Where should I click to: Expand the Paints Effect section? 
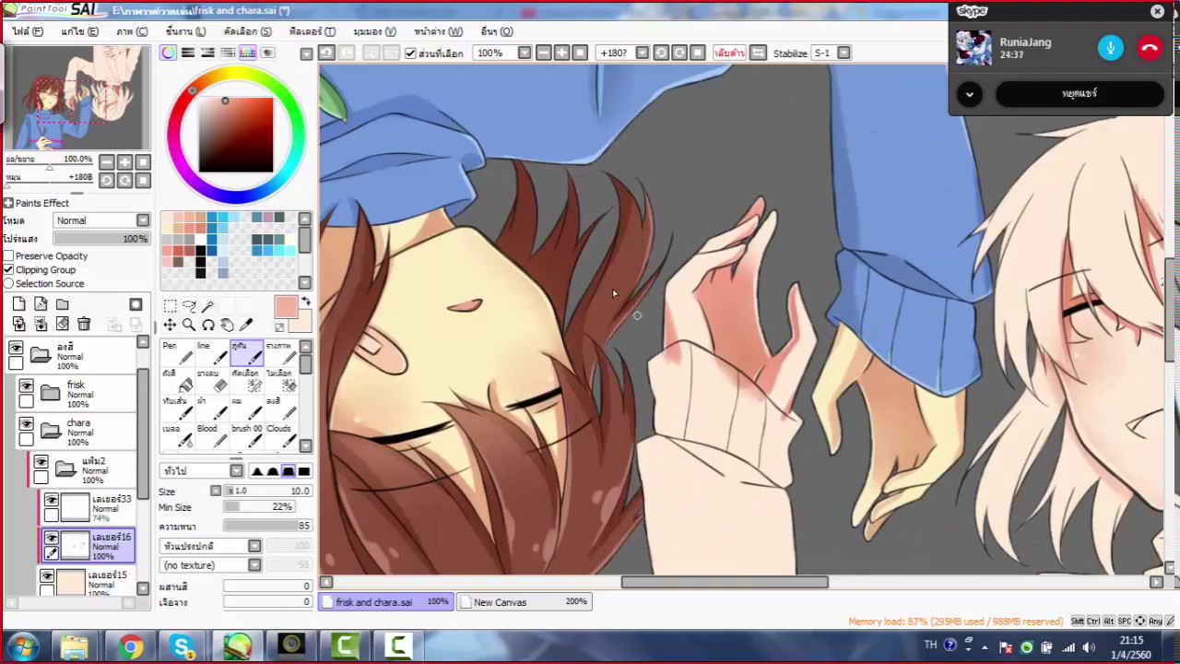coord(8,203)
